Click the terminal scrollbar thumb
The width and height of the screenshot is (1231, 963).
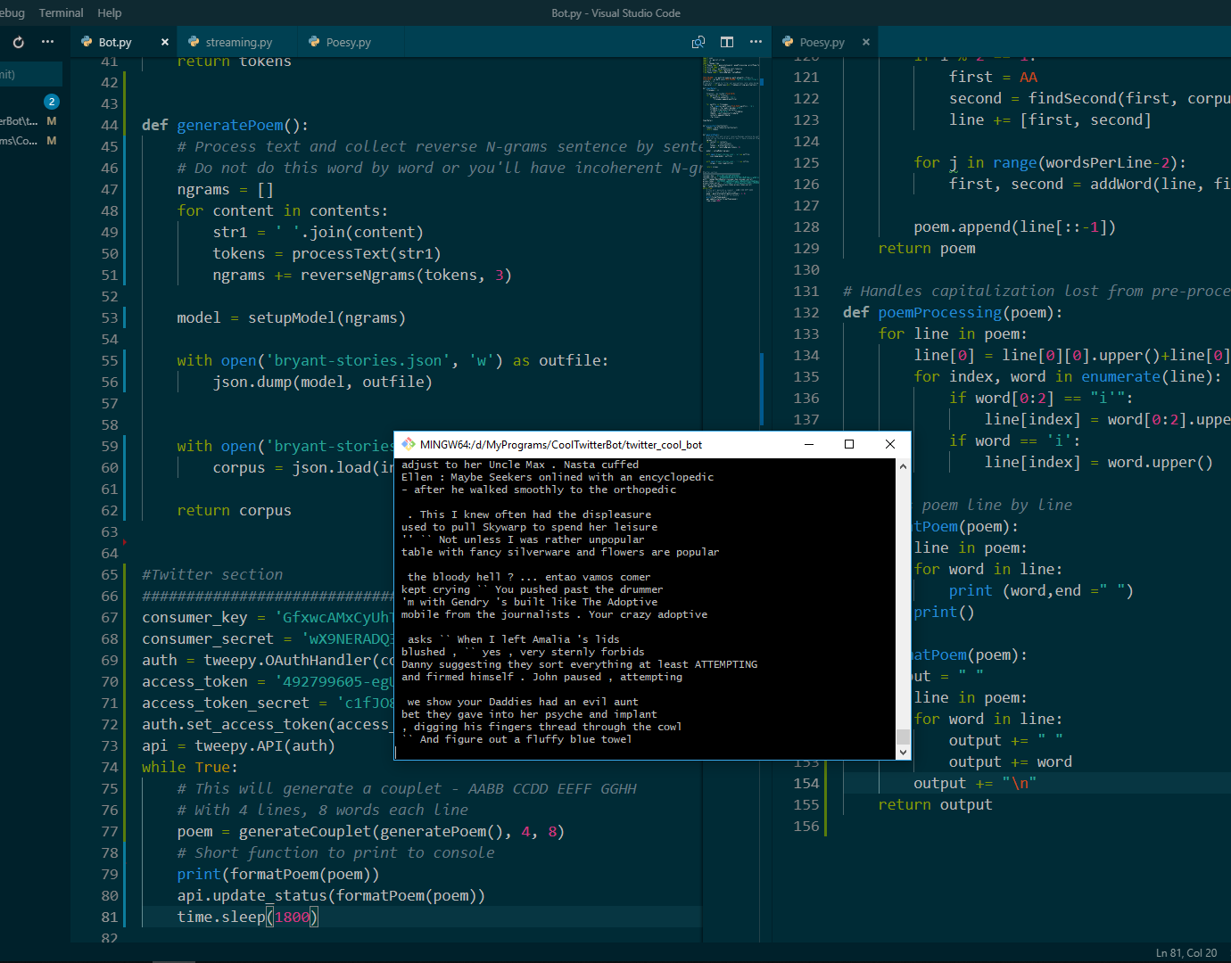pos(903,737)
